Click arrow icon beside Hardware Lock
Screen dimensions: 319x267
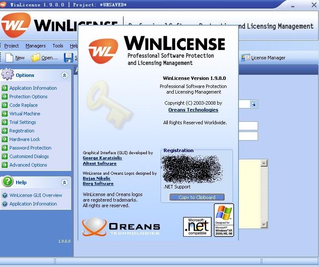[x=5, y=139]
